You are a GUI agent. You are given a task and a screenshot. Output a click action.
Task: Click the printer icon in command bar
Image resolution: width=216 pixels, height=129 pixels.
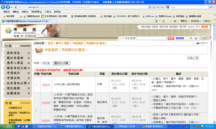click(175, 21)
